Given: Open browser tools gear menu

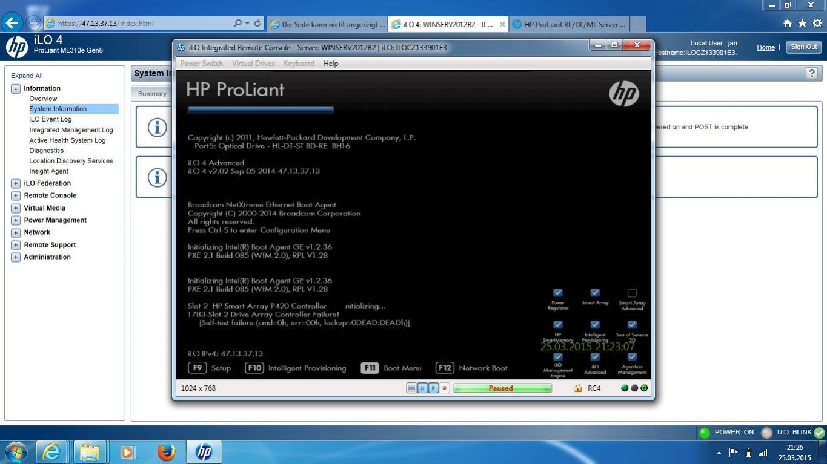Looking at the screenshot, I should pos(817,24).
